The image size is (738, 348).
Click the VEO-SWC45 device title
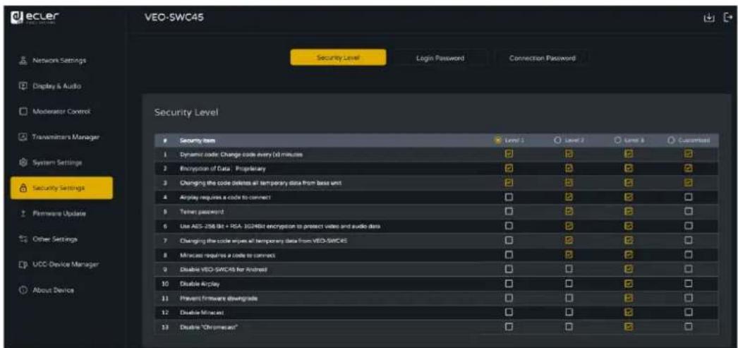tap(173, 18)
